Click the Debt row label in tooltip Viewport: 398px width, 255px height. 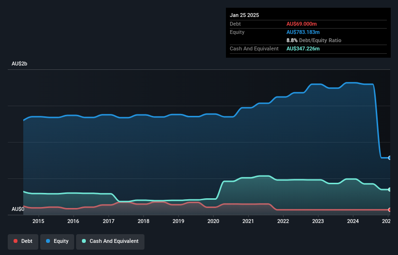coord(235,24)
